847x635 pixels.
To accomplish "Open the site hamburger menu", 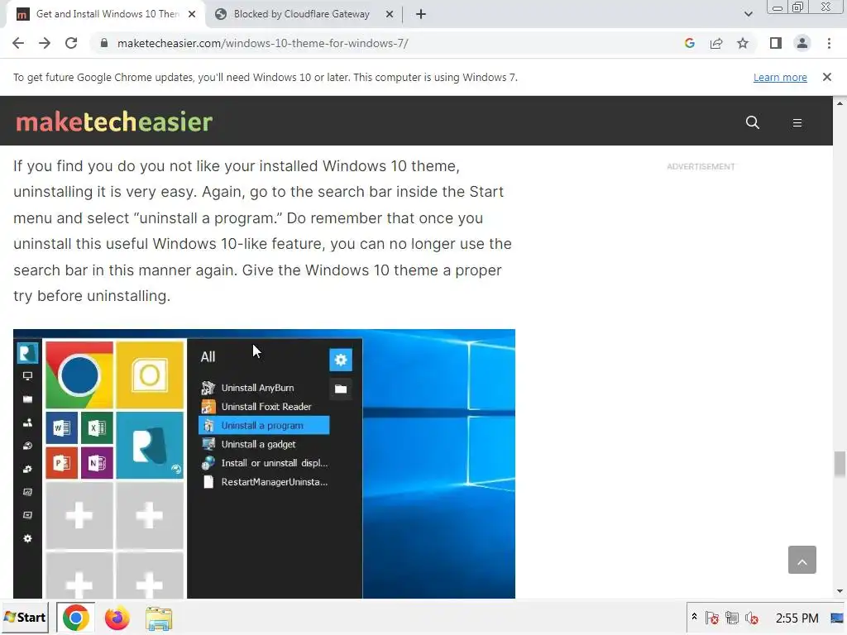I will pyautogui.click(x=797, y=123).
